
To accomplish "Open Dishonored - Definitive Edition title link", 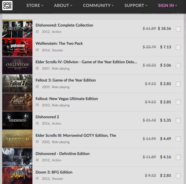I will (63, 154).
